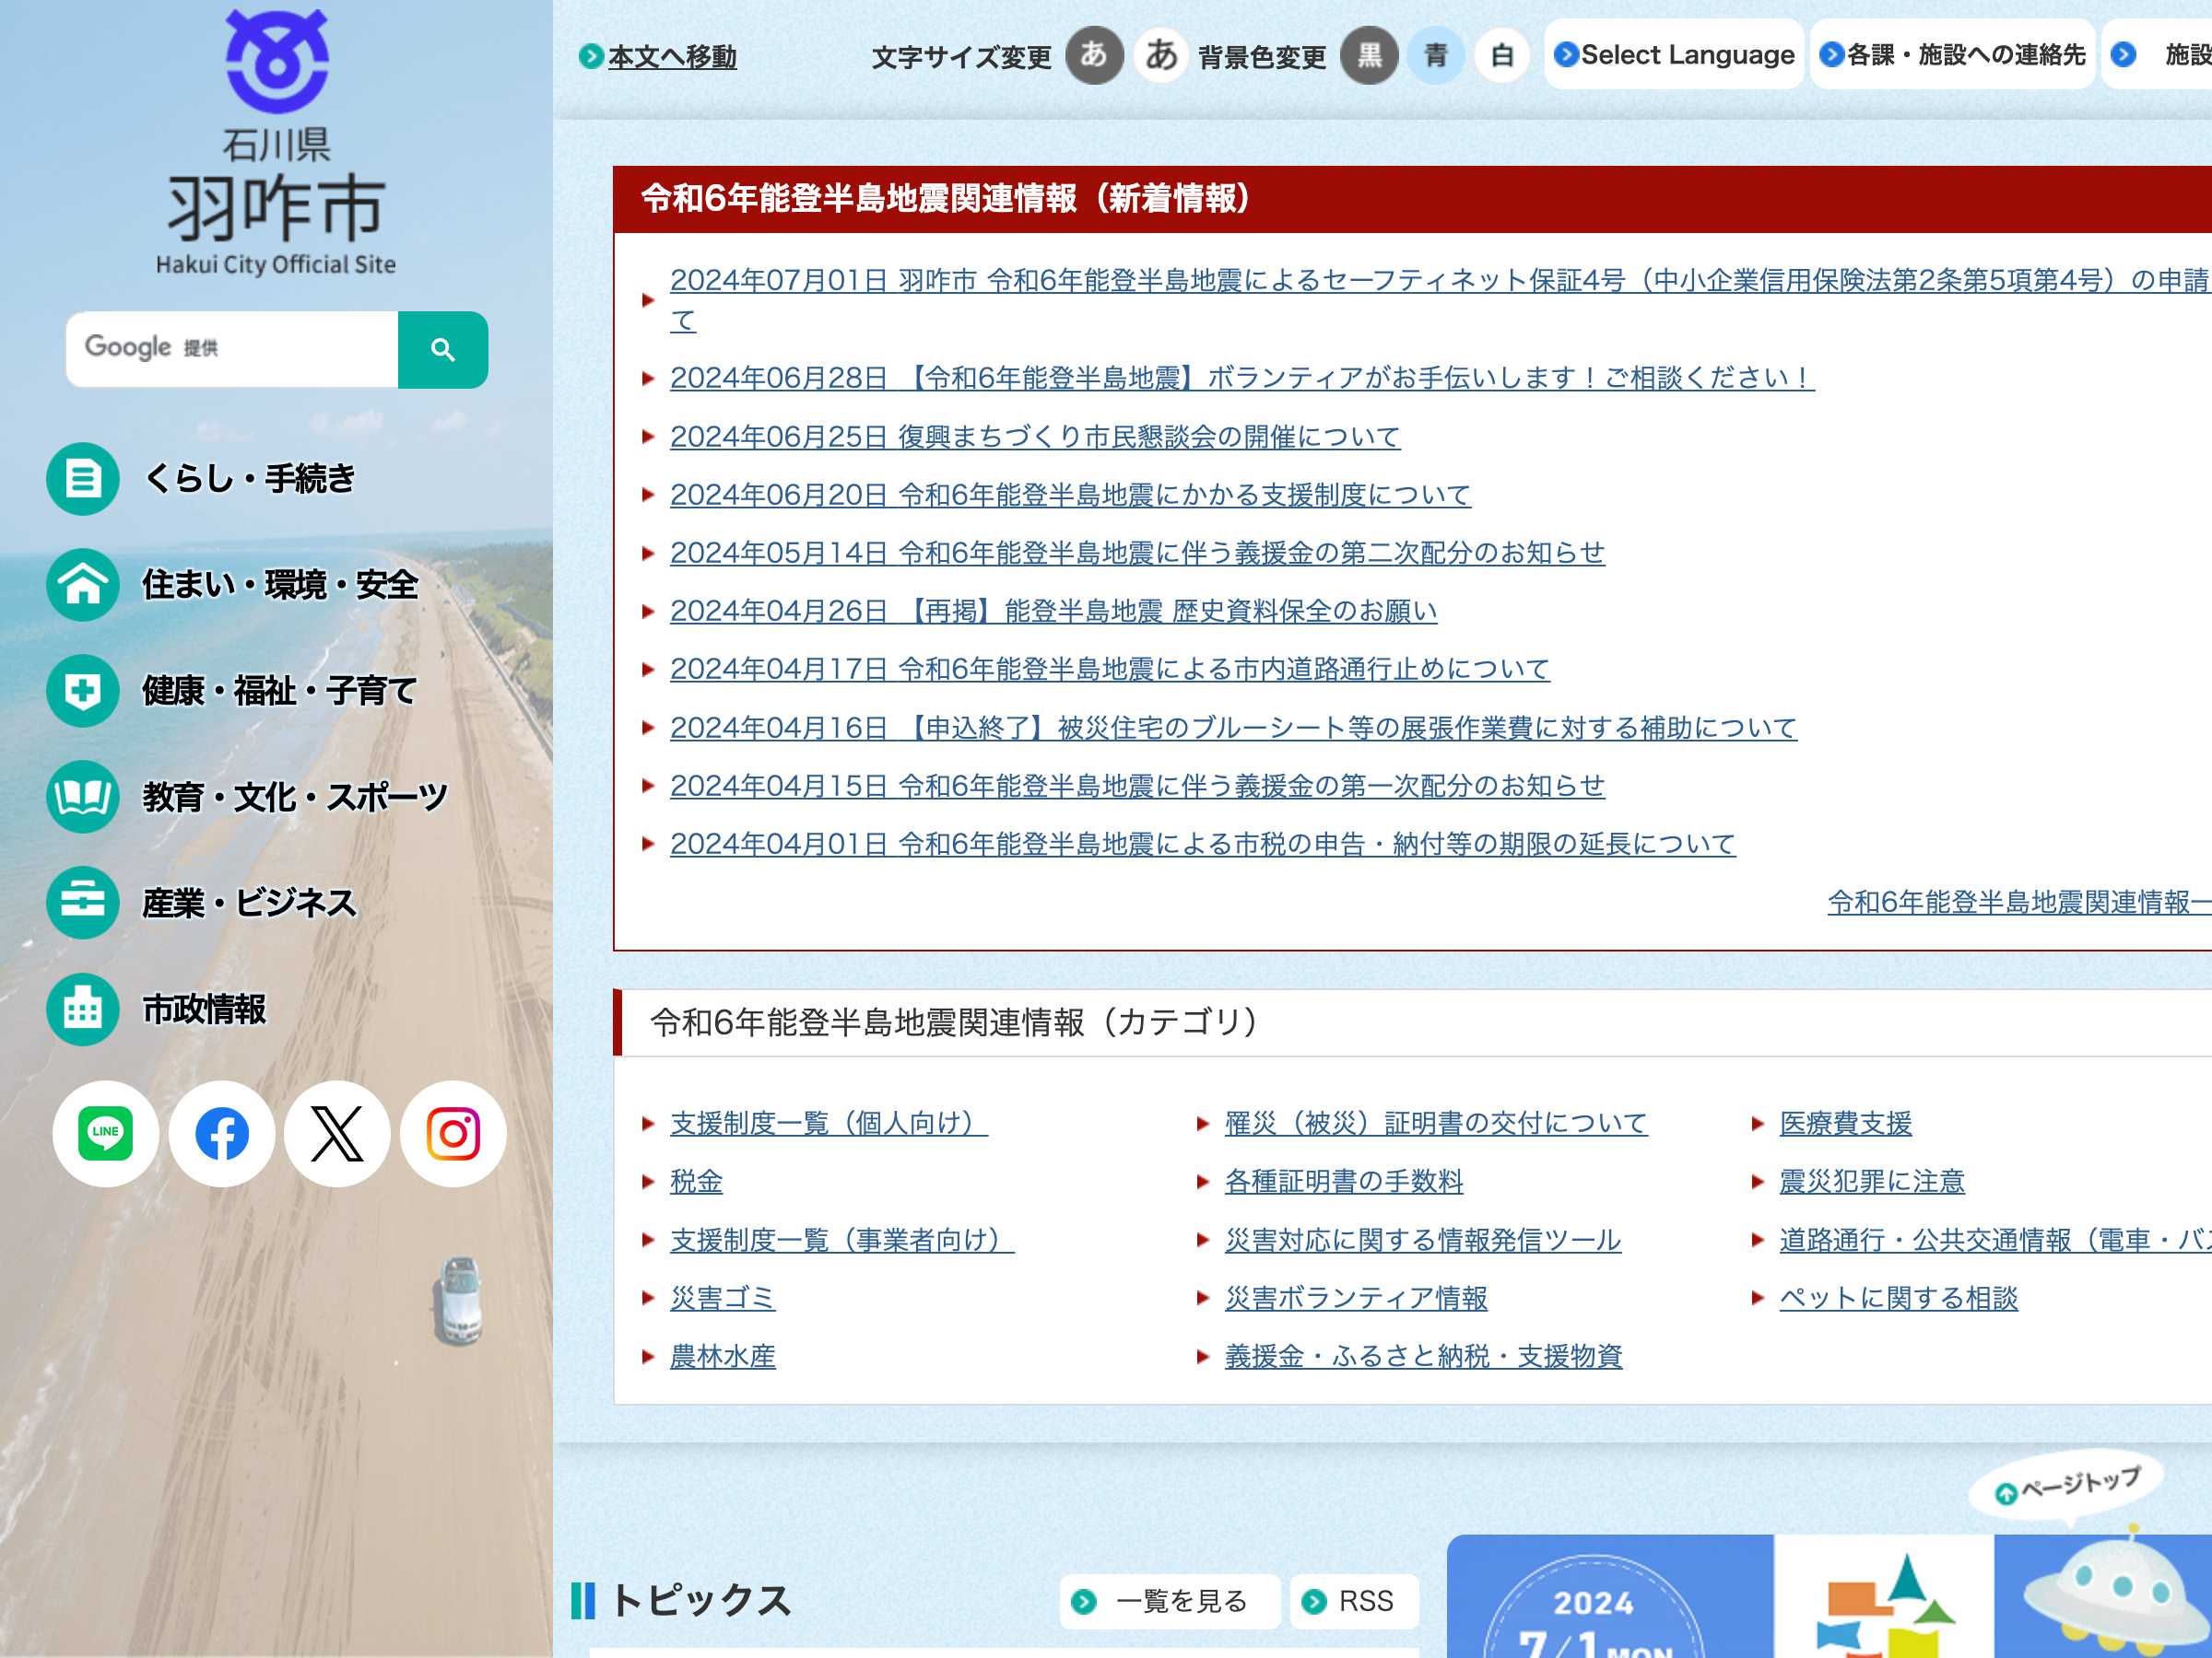Open the Select Language button
This screenshot has height=1658, width=2212.
coord(1674,54)
